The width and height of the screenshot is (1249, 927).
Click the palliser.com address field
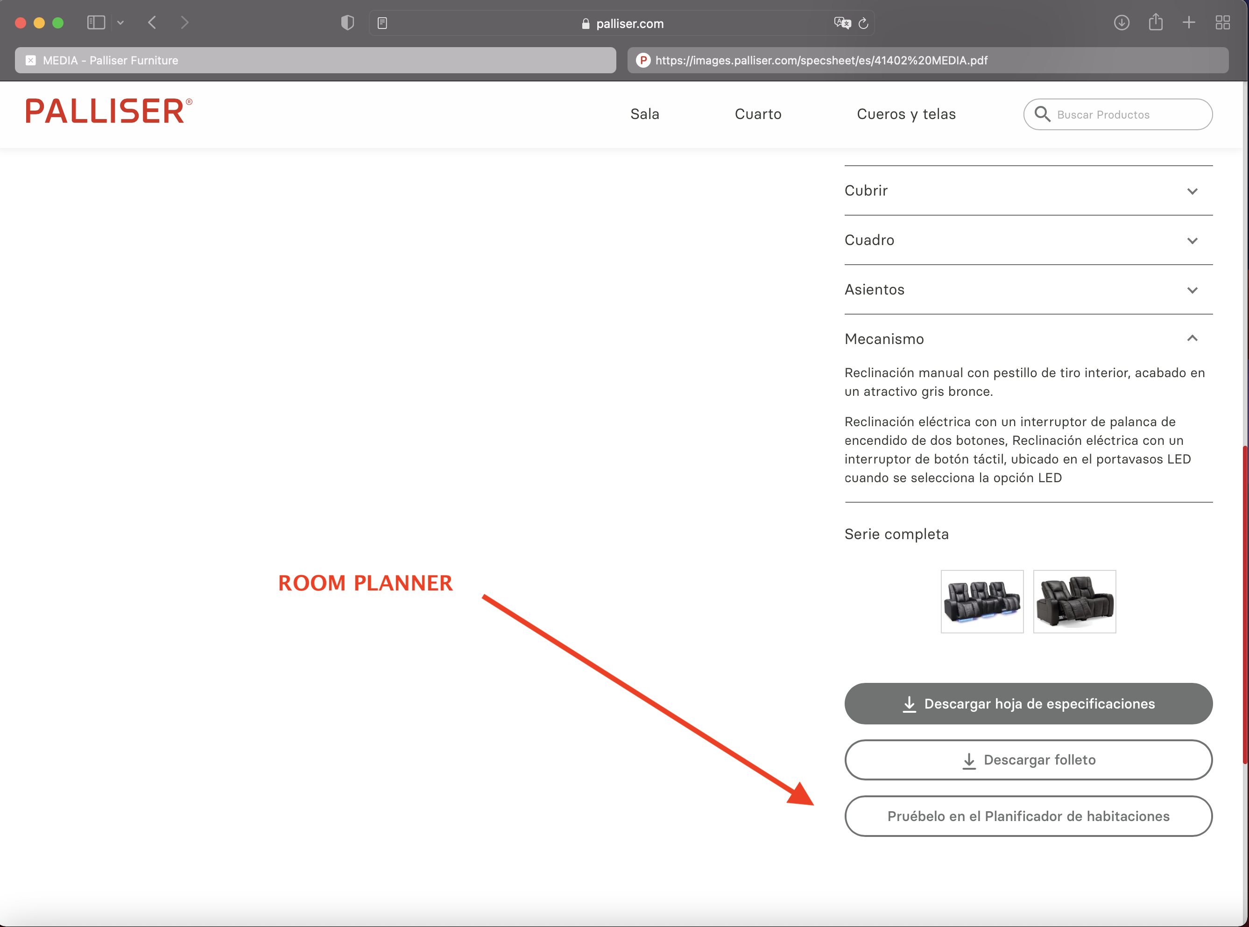(621, 23)
